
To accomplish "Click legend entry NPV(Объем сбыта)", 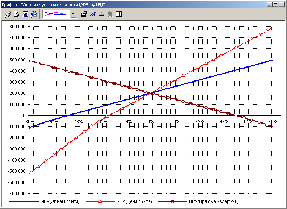I will click(60, 201).
